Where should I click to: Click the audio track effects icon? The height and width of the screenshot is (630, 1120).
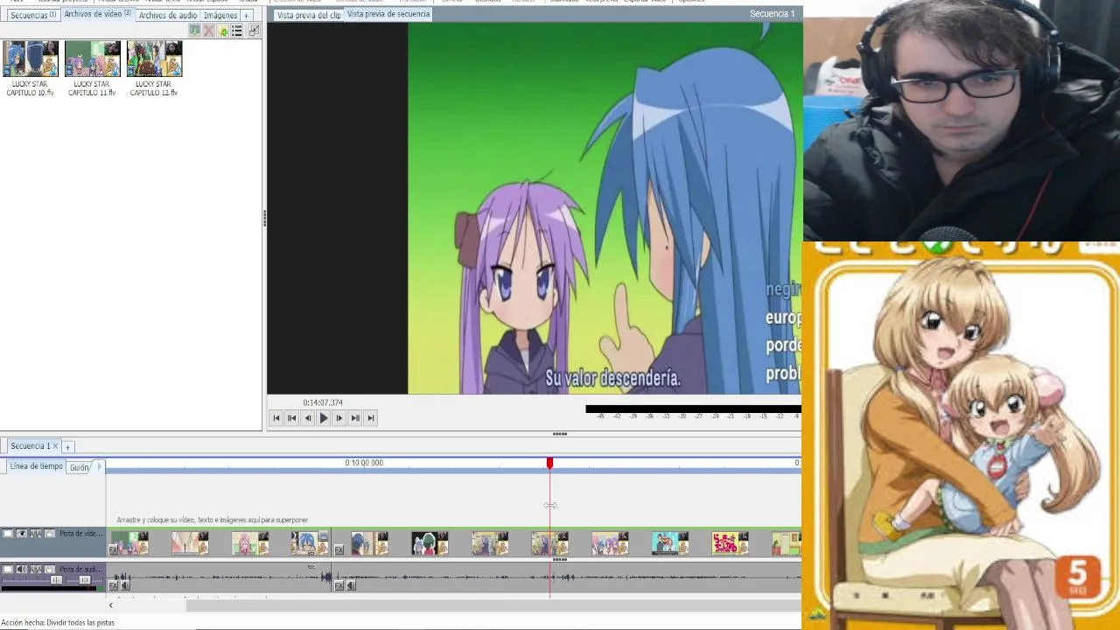[x=36, y=570]
